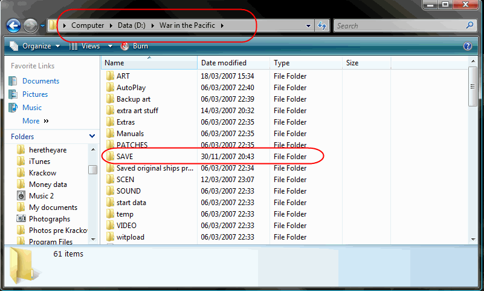Select the start data folder icon
Image resolution: width=484 pixels, height=291 pixels.
click(x=110, y=202)
